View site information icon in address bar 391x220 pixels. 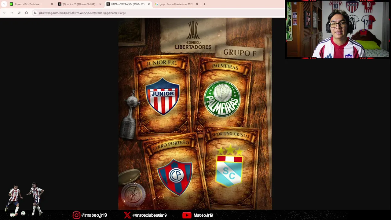(35, 13)
